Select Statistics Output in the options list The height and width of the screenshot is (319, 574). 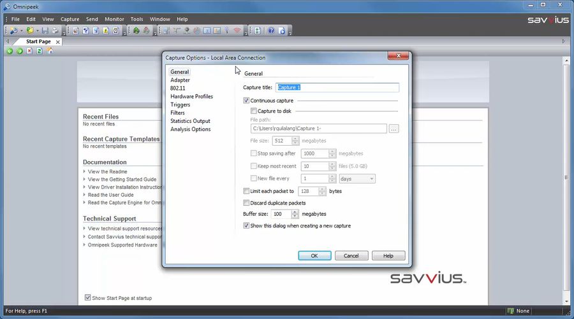pyautogui.click(x=190, y=121)
